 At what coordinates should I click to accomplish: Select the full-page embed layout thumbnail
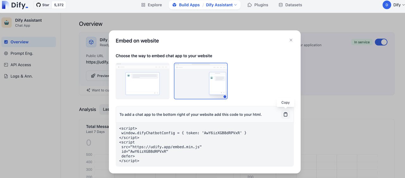142,81
